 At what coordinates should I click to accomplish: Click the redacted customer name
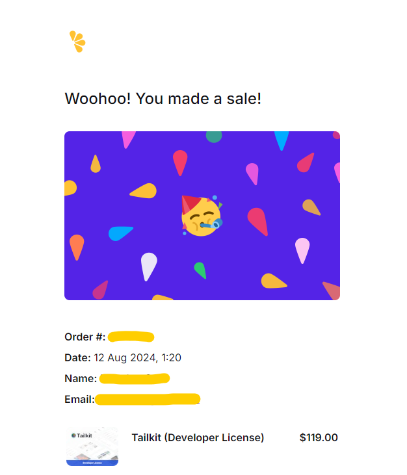click(x=135, y=378)
